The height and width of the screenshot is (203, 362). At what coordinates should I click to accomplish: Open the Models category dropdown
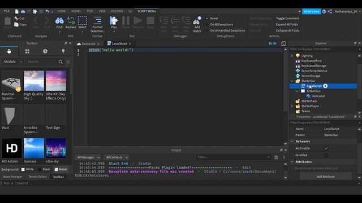point(13,61)
